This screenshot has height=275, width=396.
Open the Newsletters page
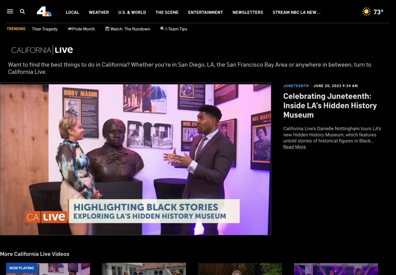(x=247, y=12)
